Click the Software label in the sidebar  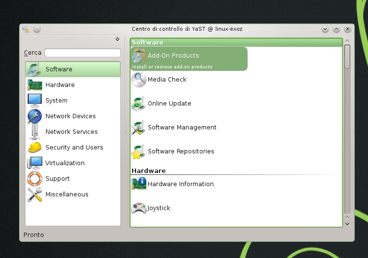(x=59, y=69)
